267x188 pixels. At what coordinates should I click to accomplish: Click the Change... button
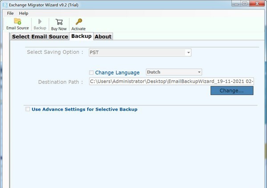(232, 90)
